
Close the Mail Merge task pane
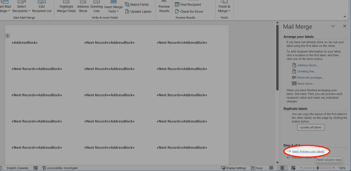tap(345, 26)
